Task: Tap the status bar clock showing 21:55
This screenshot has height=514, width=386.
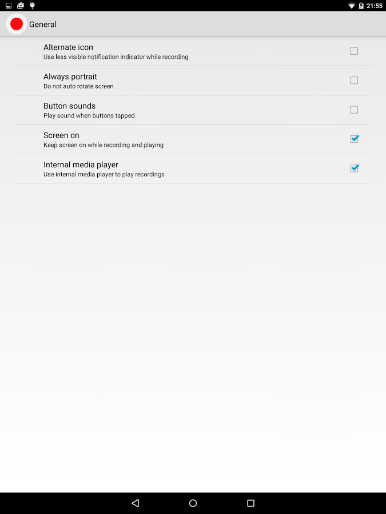Action: coord(374,6)
